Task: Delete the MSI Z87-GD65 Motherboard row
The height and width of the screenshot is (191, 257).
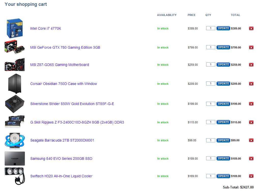Action: tap(251, 65)
